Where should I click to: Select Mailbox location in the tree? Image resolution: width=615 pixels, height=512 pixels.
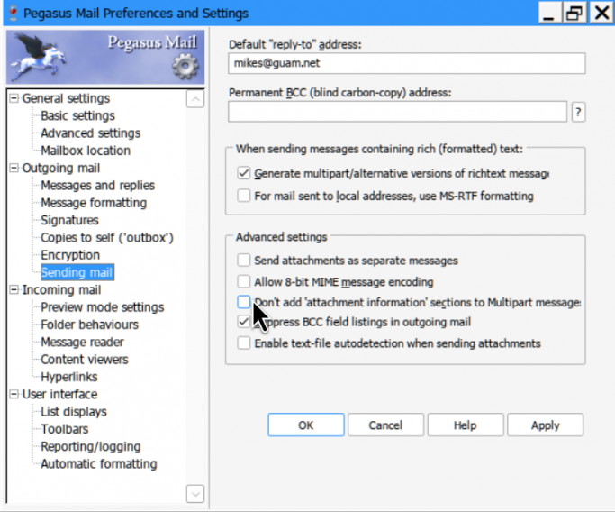pos(86,151)
